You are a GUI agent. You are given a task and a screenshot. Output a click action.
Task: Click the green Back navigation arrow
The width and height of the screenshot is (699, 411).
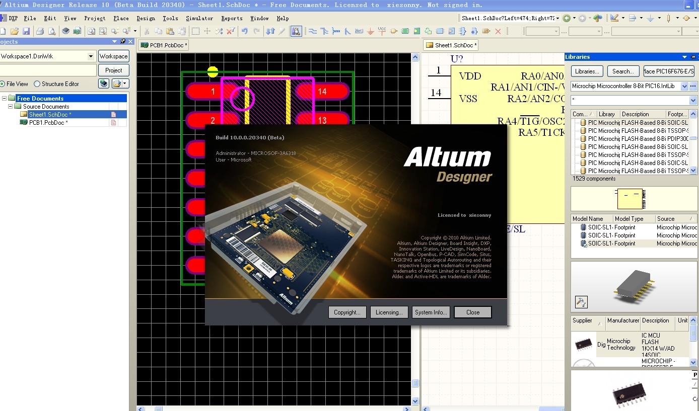click(x=567, y=18)
